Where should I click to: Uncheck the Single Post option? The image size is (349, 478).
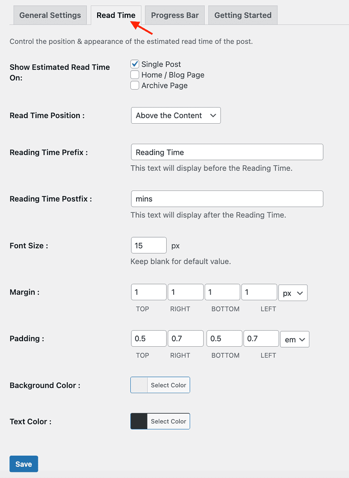coord(135,64)
